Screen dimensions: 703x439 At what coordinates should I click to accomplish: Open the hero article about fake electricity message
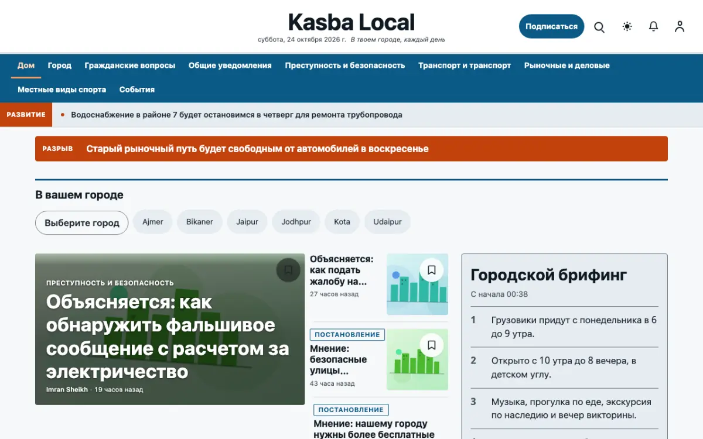pos(168,337)
